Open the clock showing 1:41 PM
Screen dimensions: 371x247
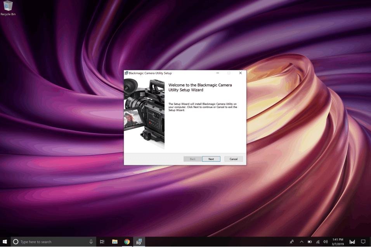338,242
